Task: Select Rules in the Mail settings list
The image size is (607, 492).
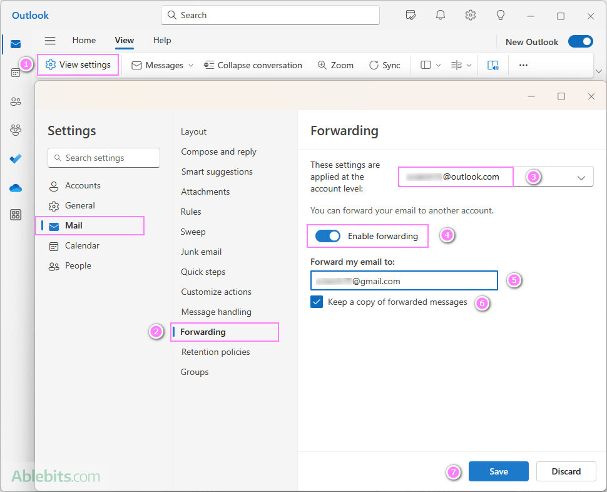Action: pyautogui.click(x=191, y=212)
